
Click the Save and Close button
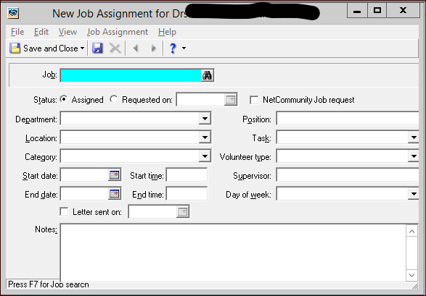click(47, 48)
